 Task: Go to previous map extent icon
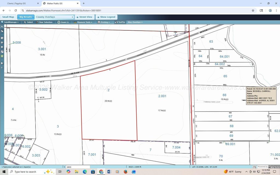pos(2,63)
